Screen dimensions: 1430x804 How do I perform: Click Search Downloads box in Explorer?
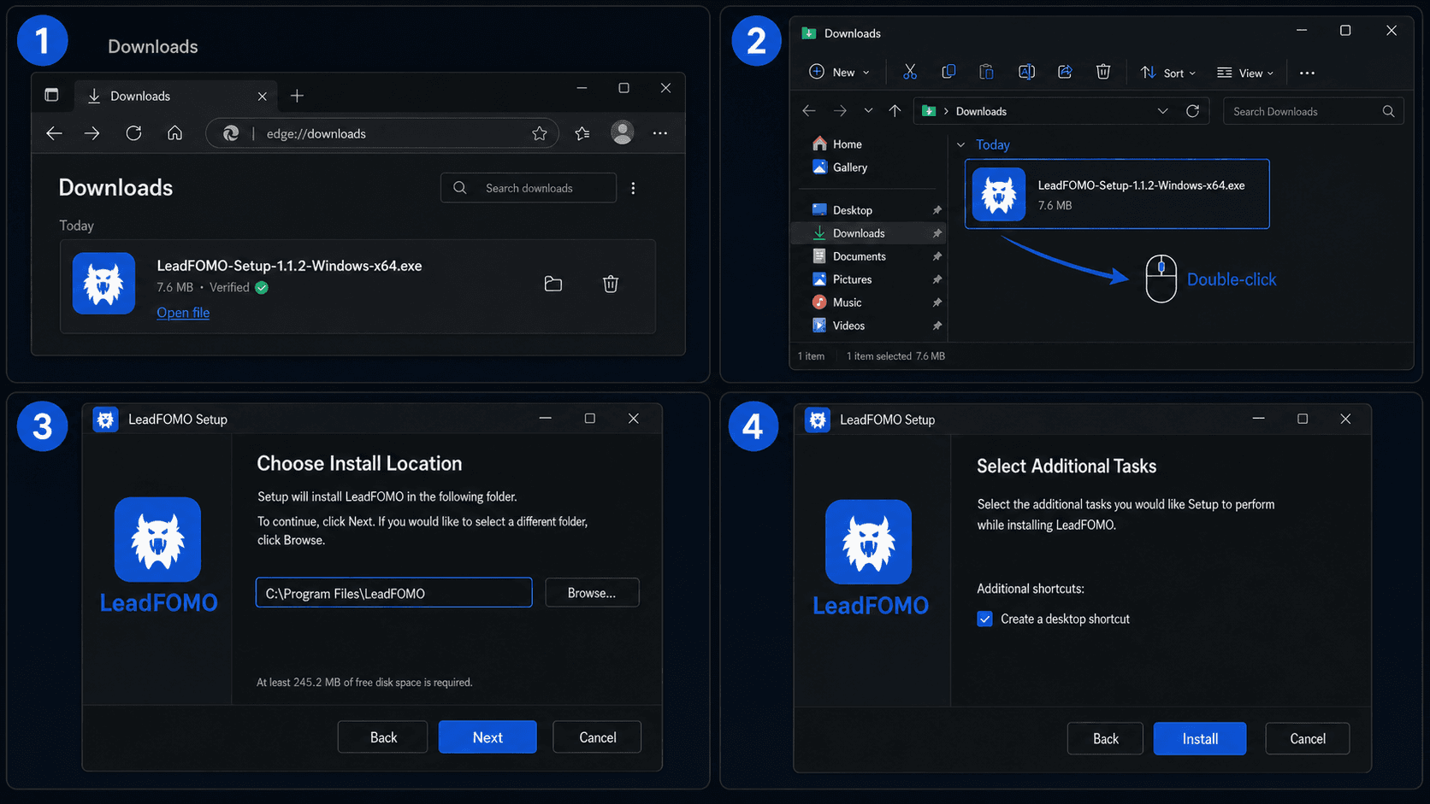[1313, 111]
